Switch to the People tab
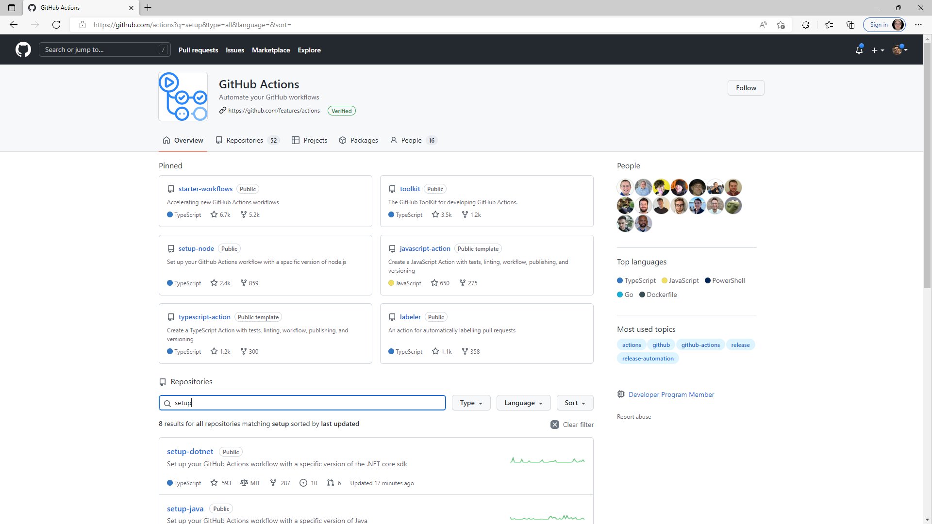The width and height of the screenshot is (932, 524). pos(414,140)
